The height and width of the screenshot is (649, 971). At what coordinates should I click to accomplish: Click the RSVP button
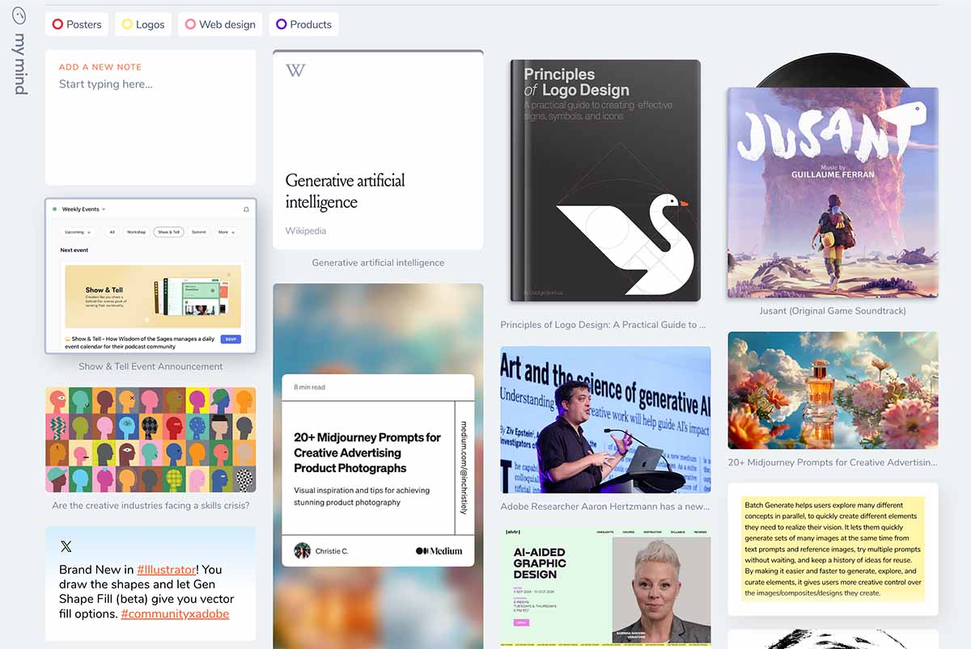click(x=231, y=339)
